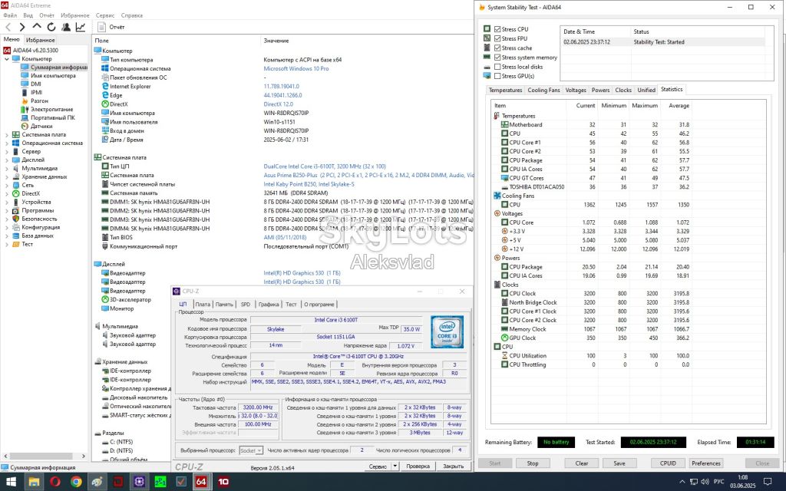
Task: Select DMI tree item
Action: pos(35,84)
